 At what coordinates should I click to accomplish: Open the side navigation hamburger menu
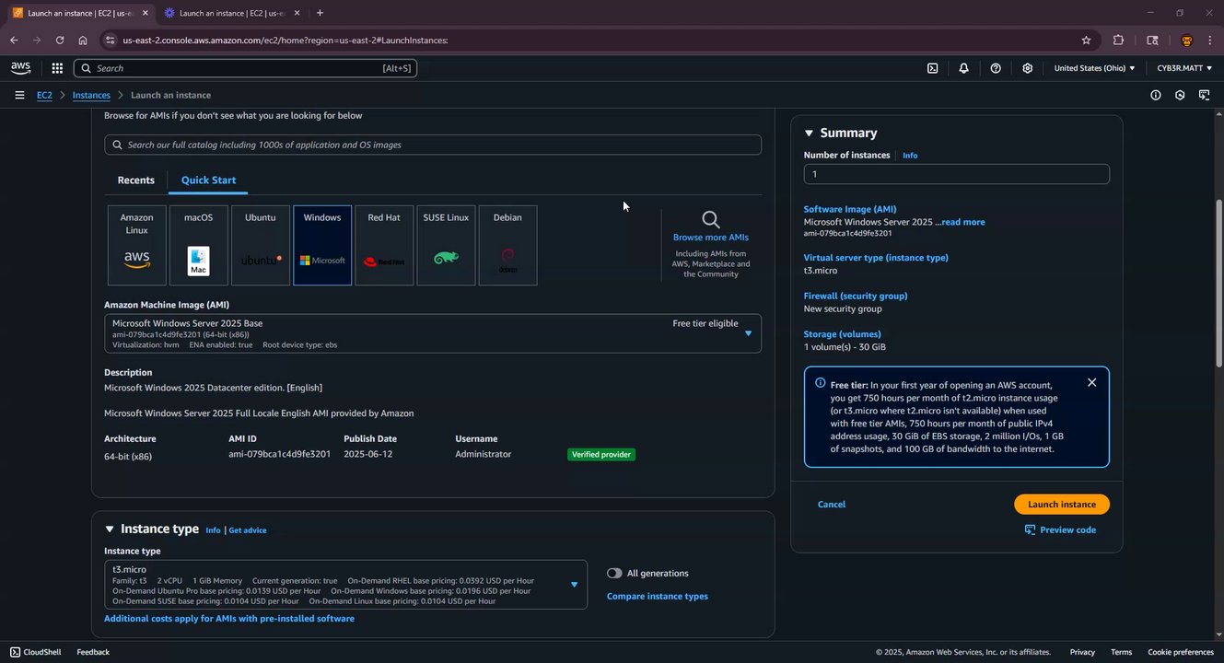point(19,95)
